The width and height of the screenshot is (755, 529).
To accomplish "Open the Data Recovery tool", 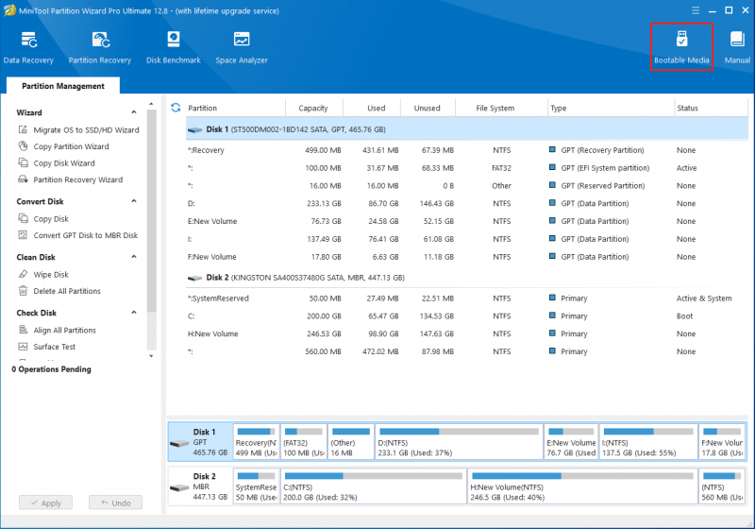I will pos(28,47).
